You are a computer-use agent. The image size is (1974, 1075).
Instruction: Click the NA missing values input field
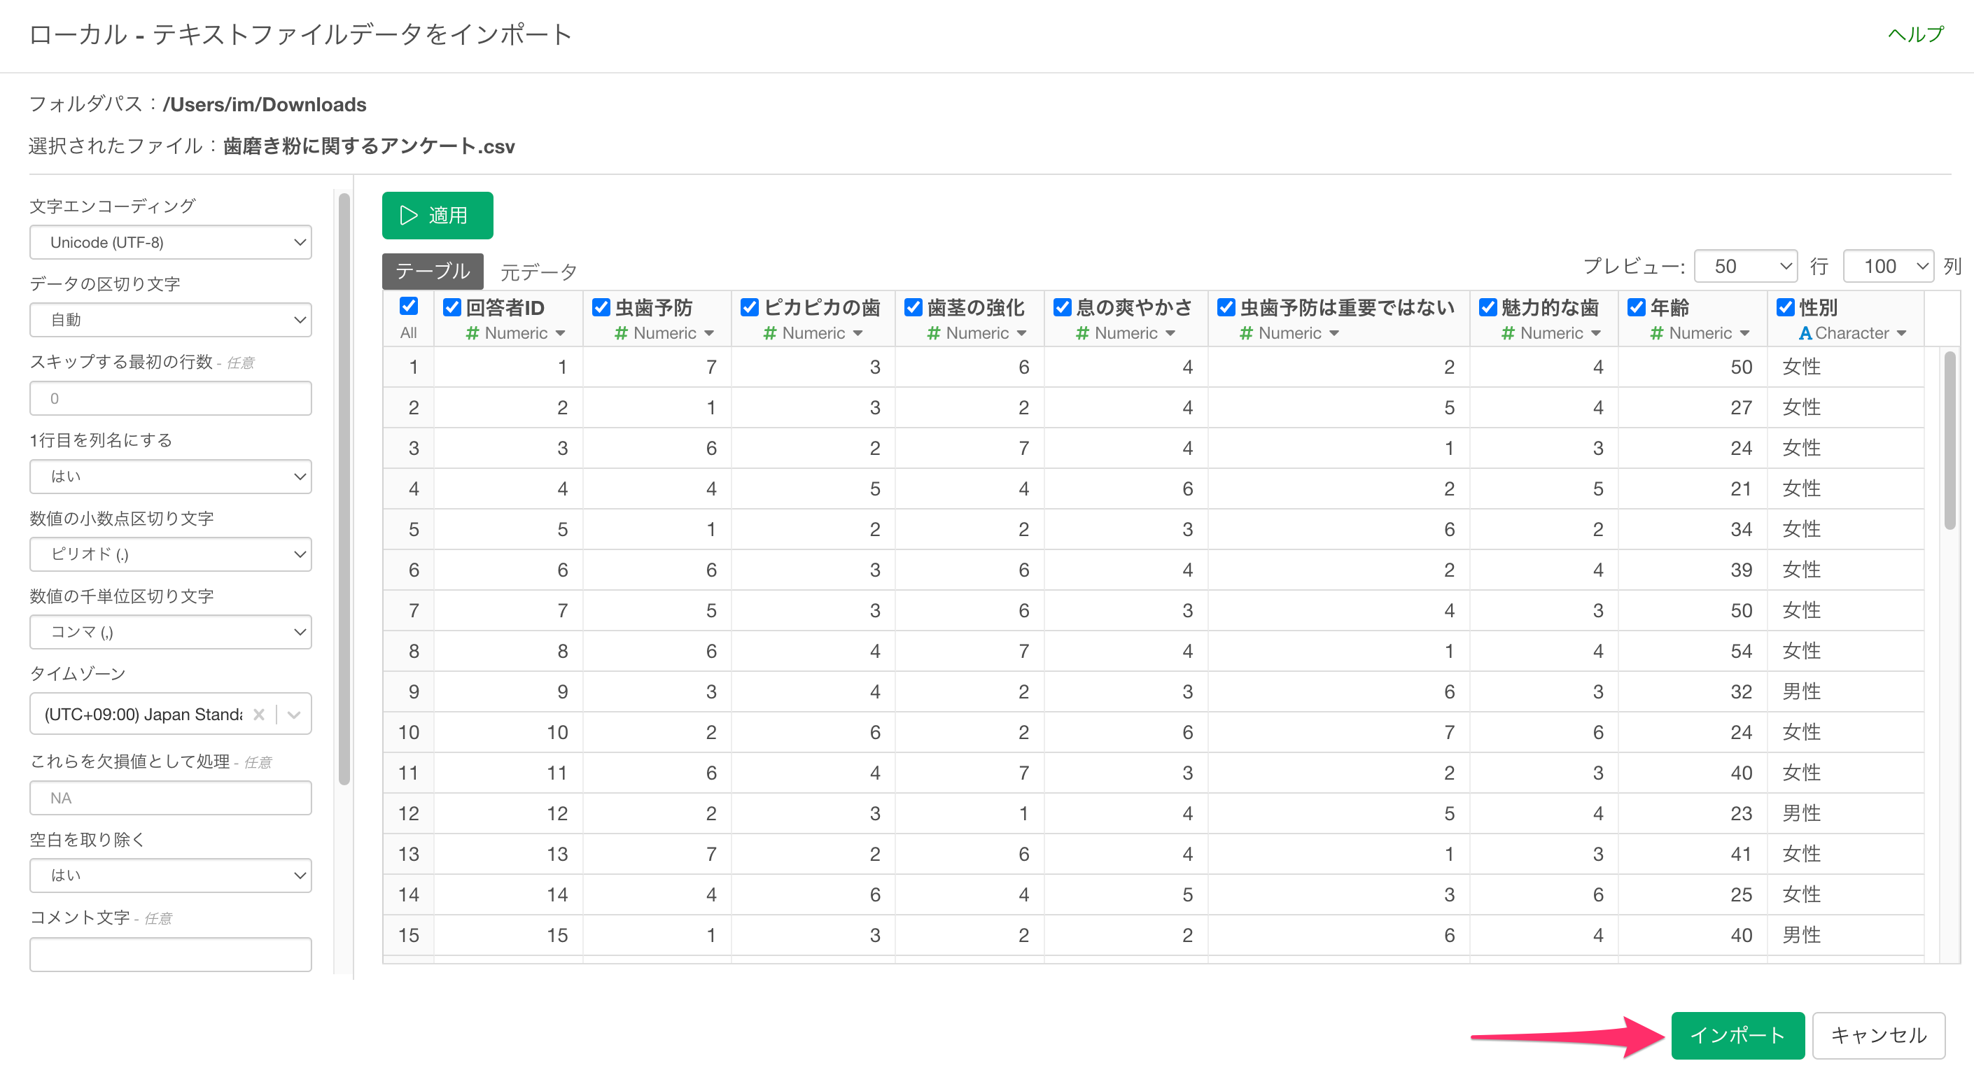point(170,798)
